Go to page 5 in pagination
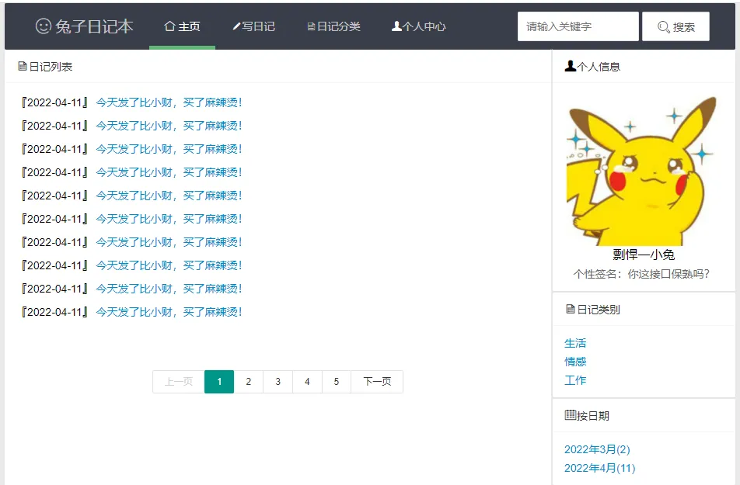 coord(337,381)
